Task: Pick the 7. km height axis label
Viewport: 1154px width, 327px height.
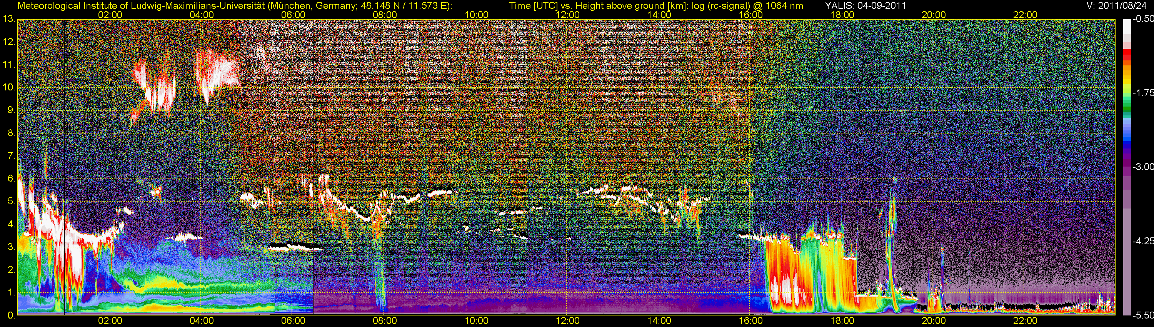Action: click(11, 156)
